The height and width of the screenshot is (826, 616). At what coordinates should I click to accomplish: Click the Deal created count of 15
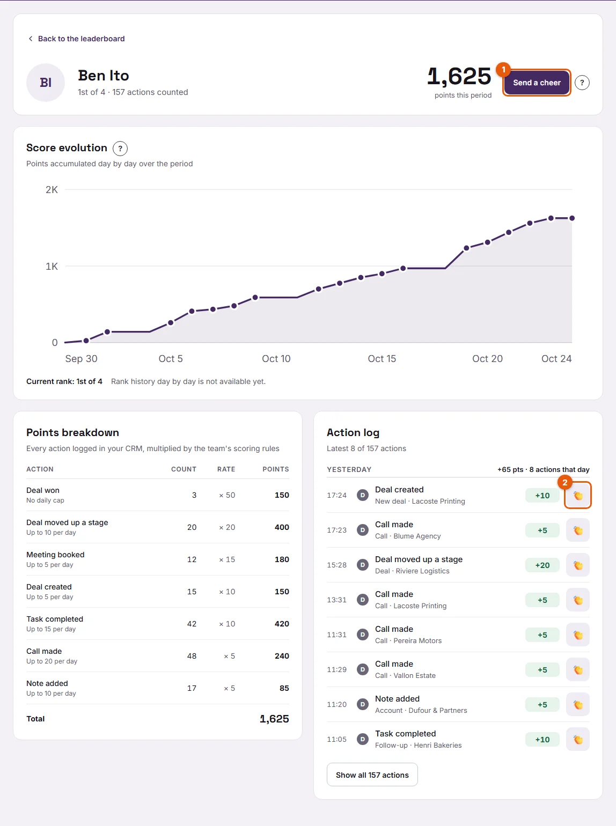click(192, 592)
